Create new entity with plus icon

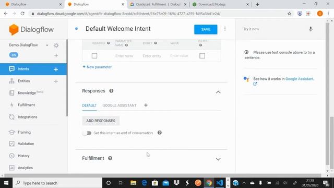[x=56, y=81]
